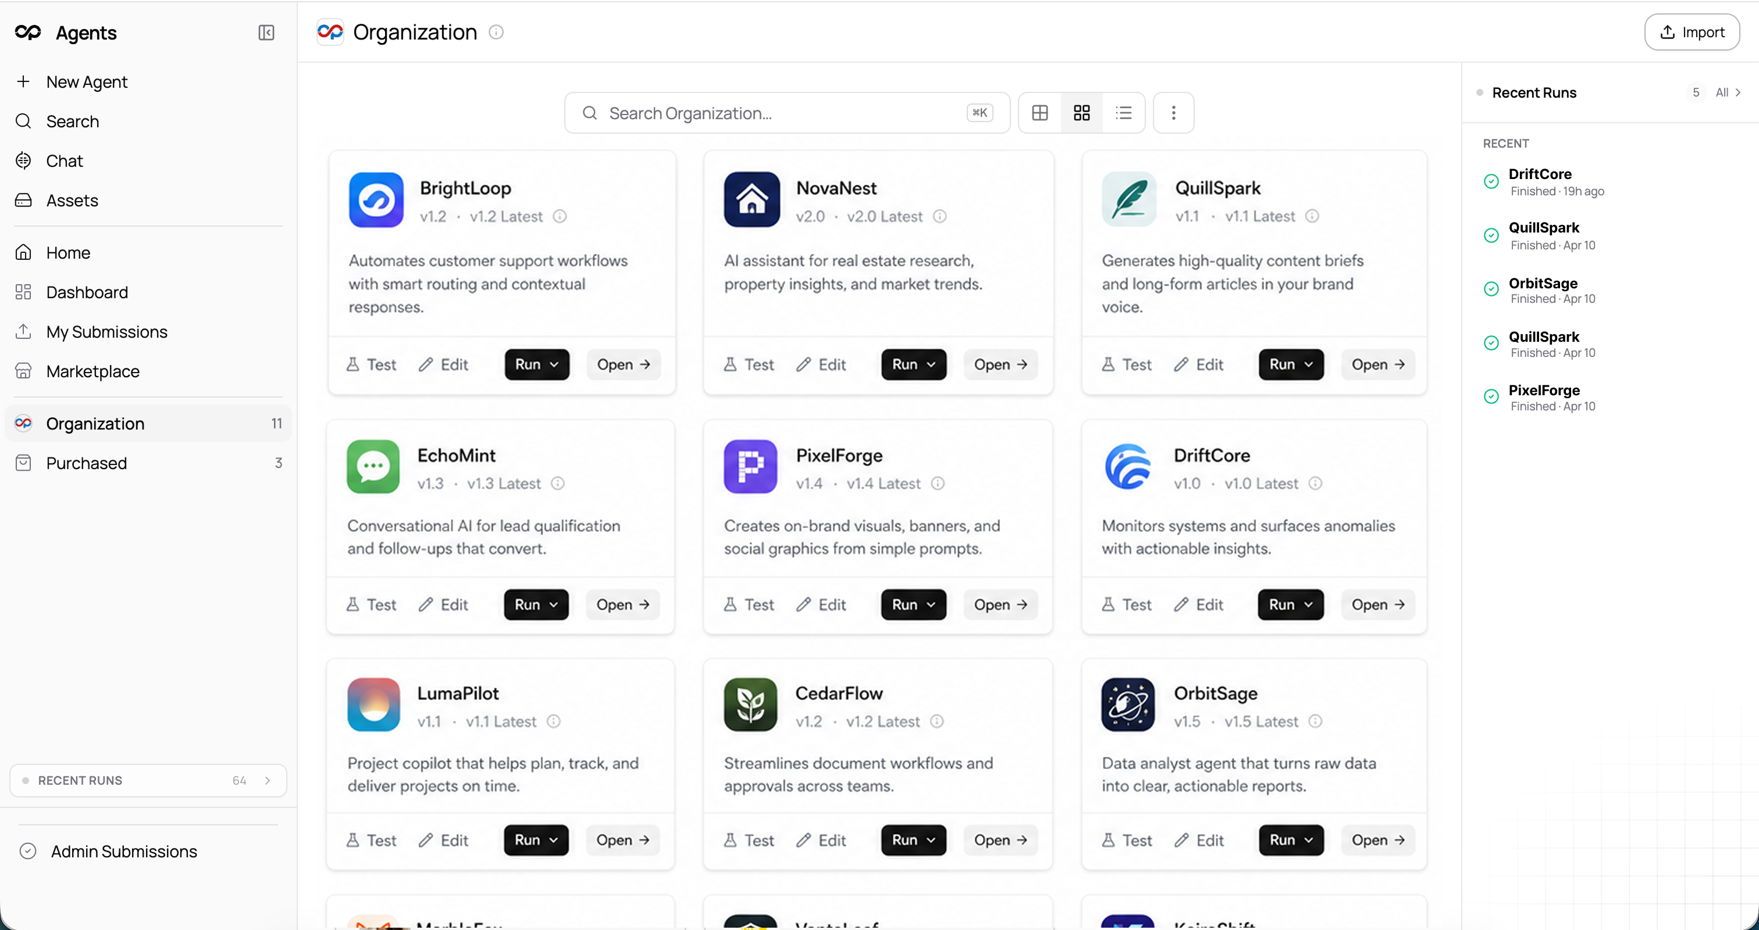Open Run dropdown for BrightLoop

click(537, 364)
